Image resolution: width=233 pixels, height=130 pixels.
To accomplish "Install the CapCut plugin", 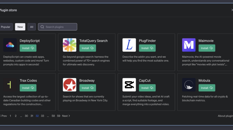I will [x=147, y=88].
